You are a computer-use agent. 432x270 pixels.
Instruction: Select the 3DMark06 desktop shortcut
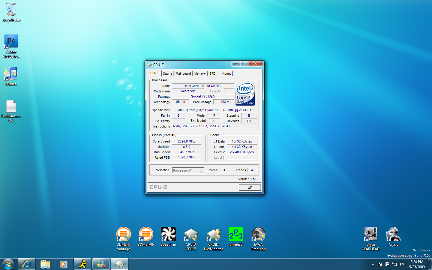pos(146,237)
